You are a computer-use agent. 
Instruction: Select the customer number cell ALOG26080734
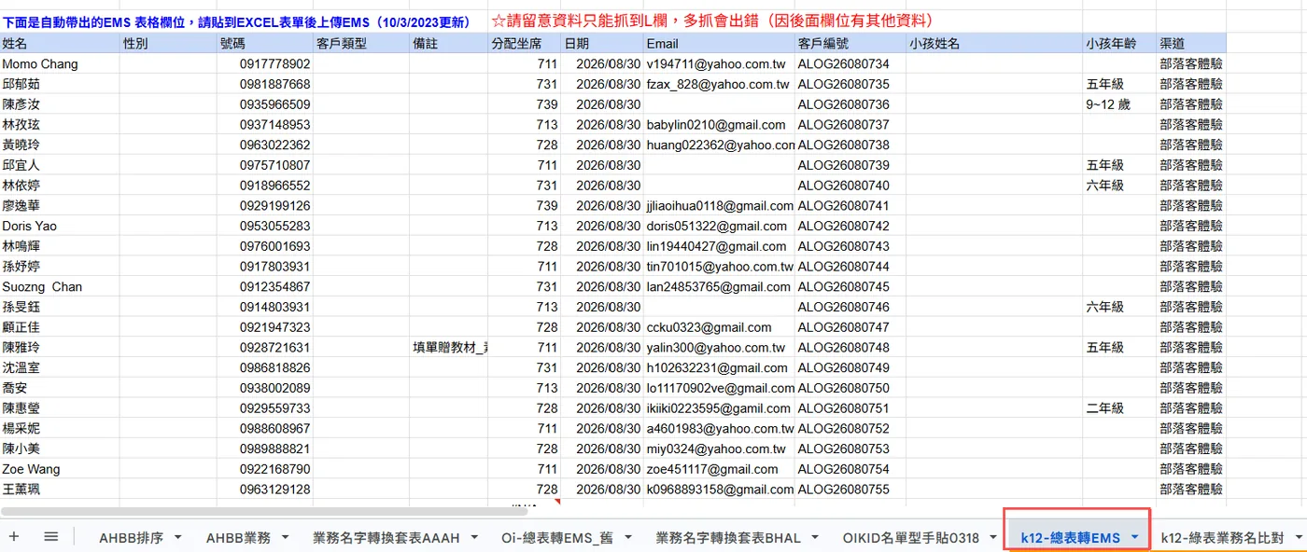[x=850, y=64]
